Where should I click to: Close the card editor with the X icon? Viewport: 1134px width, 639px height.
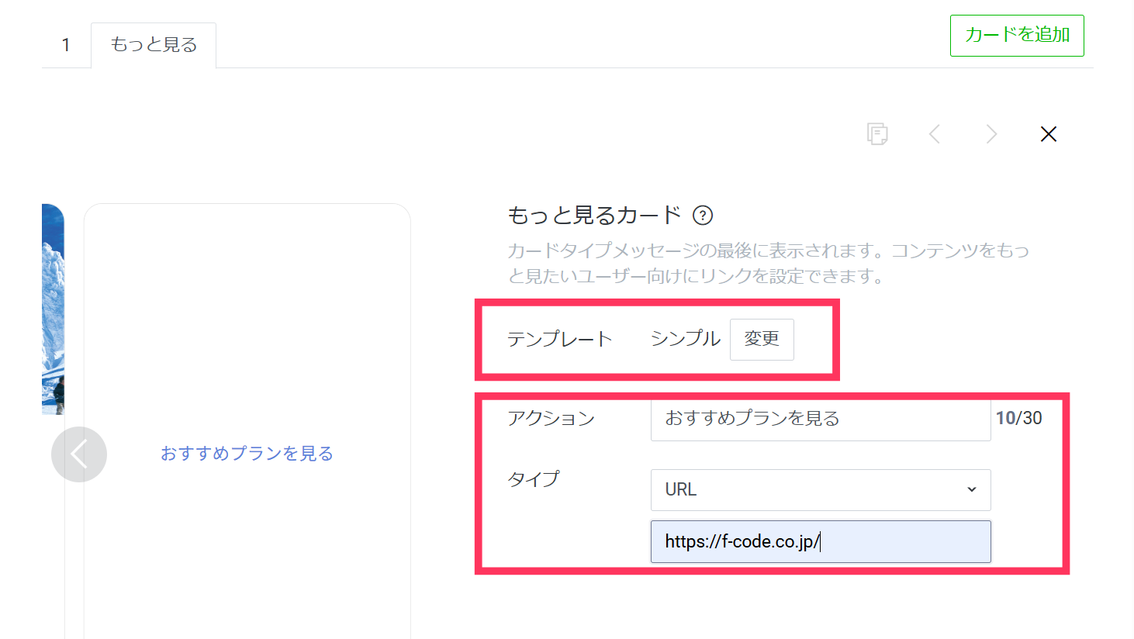(1048, 134)
